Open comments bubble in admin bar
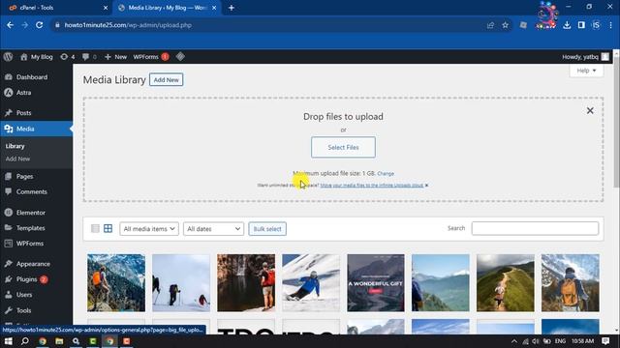Viewport: 620px width, 348px height. 89,57
